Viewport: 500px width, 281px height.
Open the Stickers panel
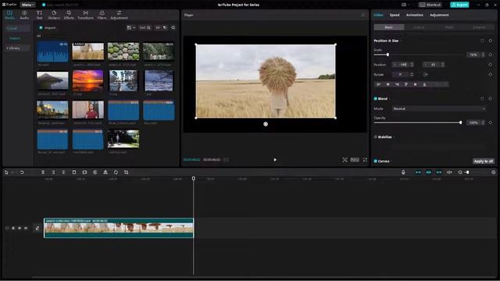(x=54, y=15)
